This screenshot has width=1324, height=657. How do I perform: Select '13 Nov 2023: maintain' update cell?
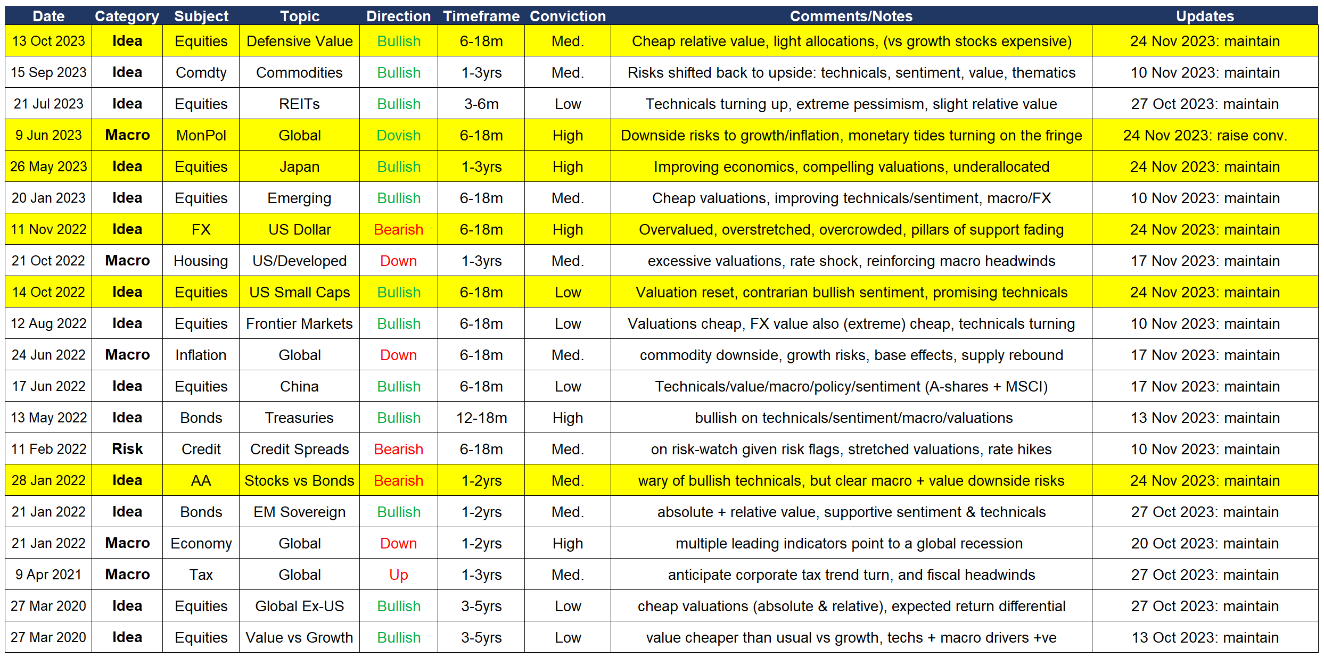(x=1205, y=418)
